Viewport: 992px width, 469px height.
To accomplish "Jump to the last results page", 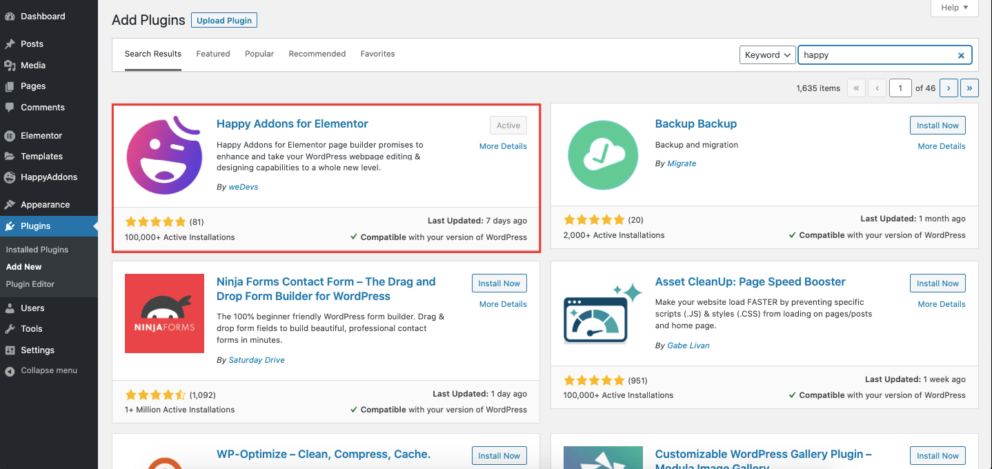I will click(x=970, y=88).
